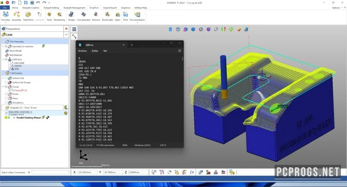
Task: Open the Favorites ribbon tool
Action: (x=6, y=16)
